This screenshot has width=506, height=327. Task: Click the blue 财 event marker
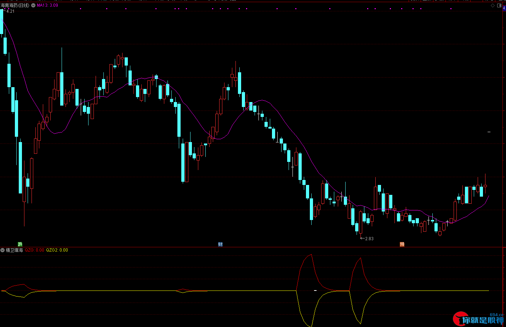pos(220,244)
